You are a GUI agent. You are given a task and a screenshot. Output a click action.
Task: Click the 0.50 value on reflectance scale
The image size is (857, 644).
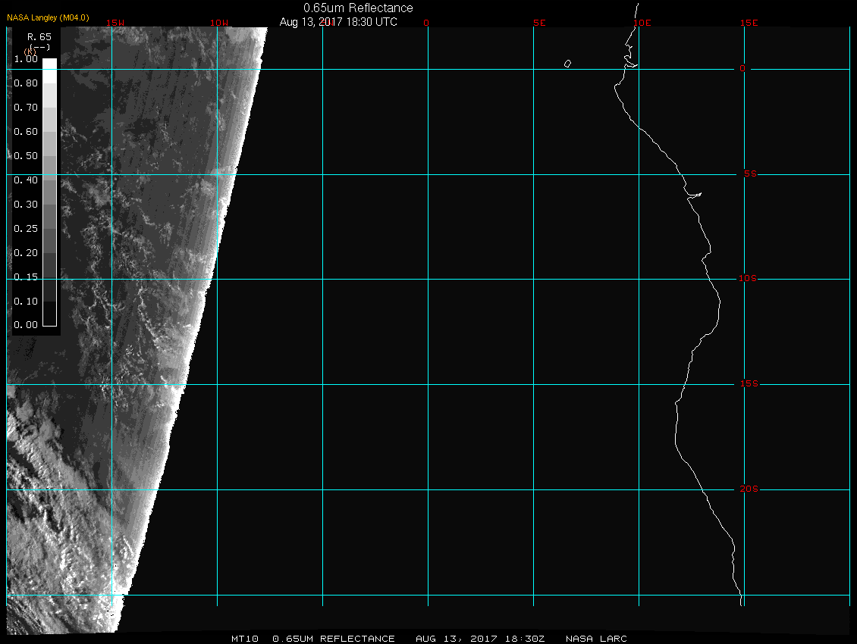pyautogui.click(x=26, y=156)
